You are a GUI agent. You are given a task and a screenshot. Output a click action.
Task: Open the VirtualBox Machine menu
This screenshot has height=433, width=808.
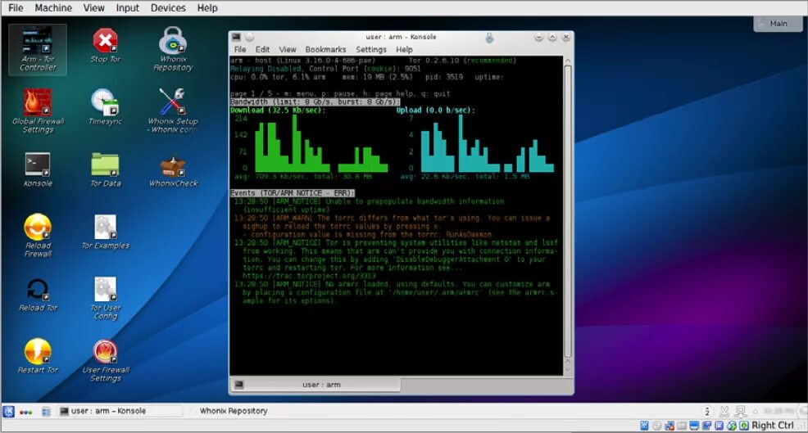(53, 7)
